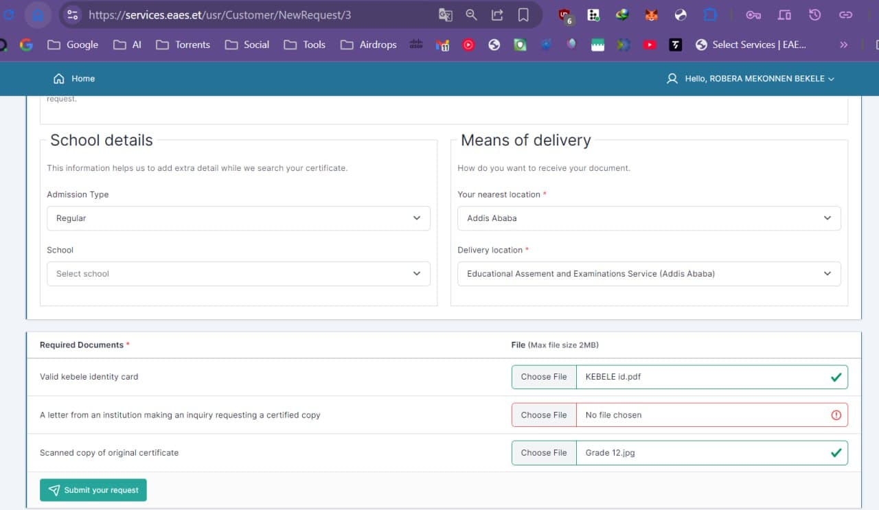Open the Google bookmarks folder

pyautogui.click(x=73, y=45)
